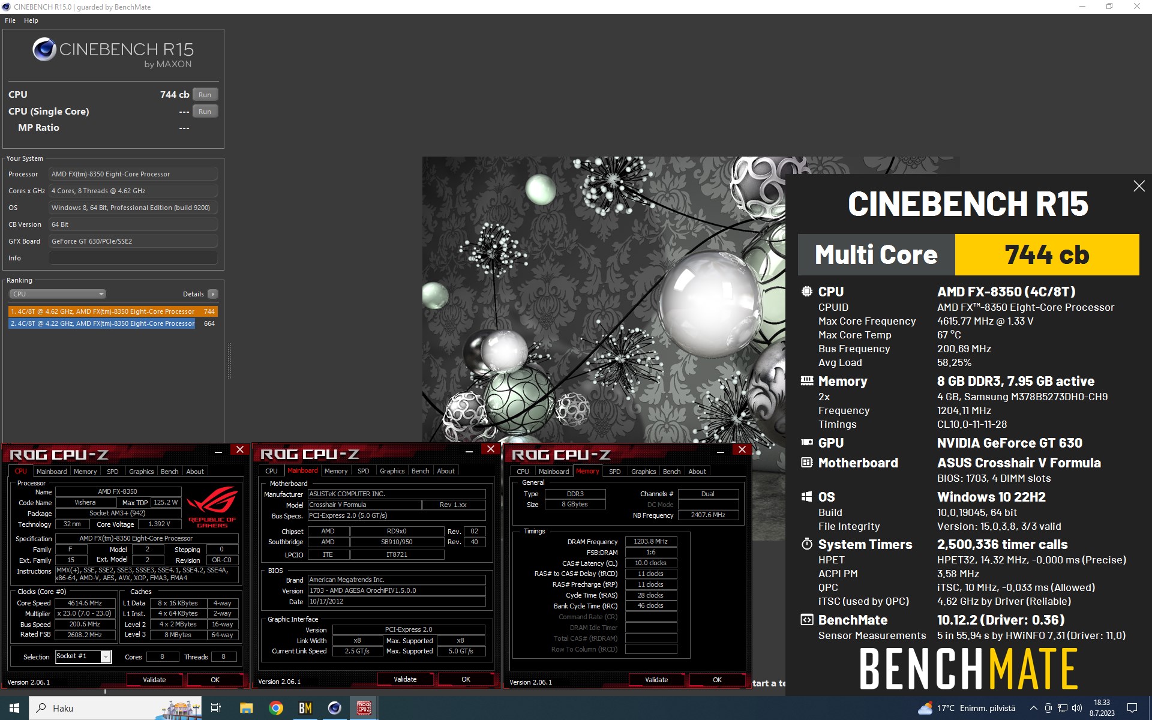1152x720 pixels.
Task: Click the BenchMate OS Windows icon
Action: [x=807, y=497]
